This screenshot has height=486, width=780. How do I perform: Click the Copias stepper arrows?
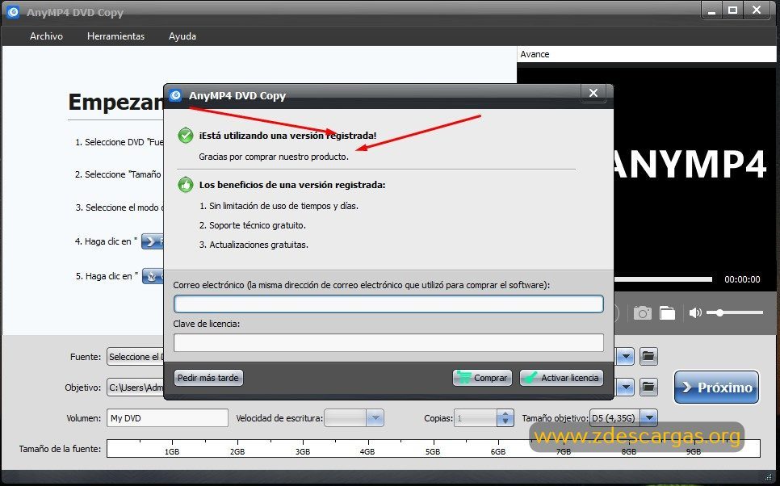pyautogui.click(x=505, y=418)
